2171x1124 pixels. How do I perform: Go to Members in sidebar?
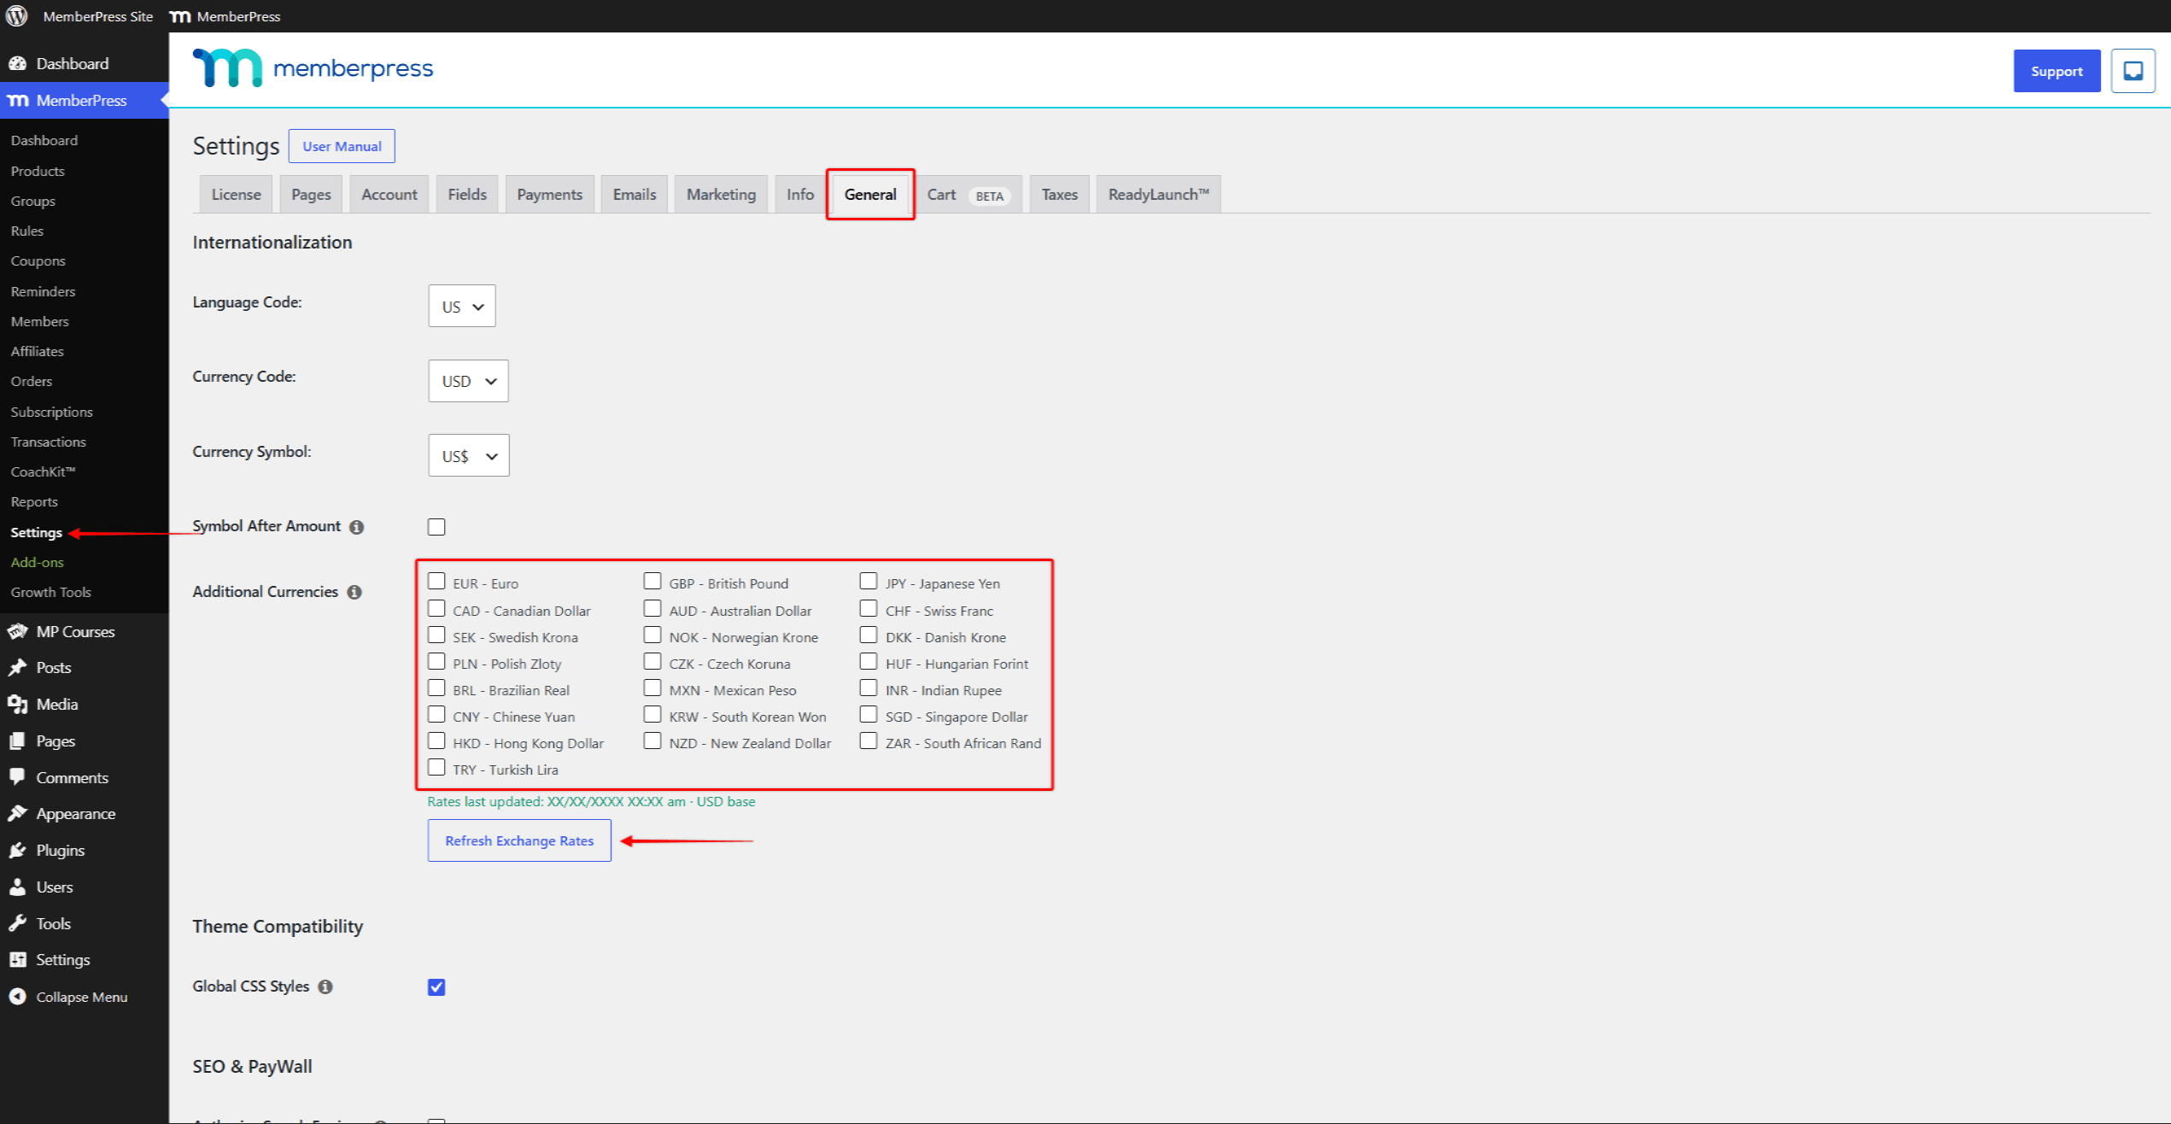click(x=39, y=321)
